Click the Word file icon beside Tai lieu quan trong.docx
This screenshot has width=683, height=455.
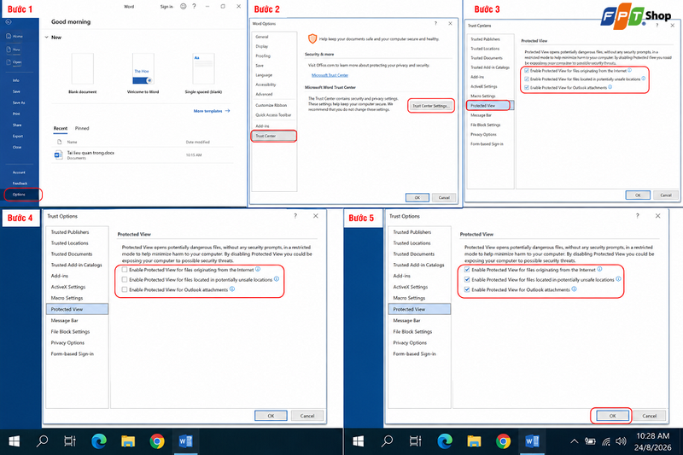click(58, 155)
